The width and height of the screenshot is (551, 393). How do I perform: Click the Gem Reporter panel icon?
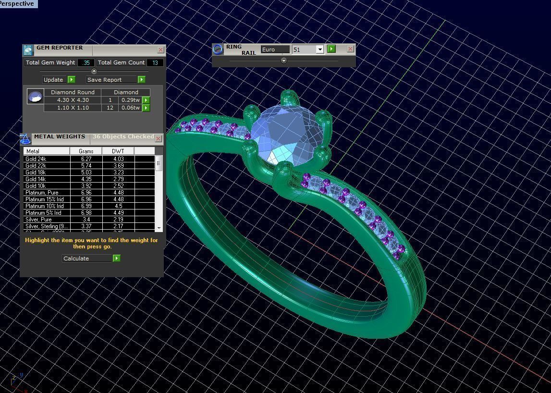click(x=28, y=50)
